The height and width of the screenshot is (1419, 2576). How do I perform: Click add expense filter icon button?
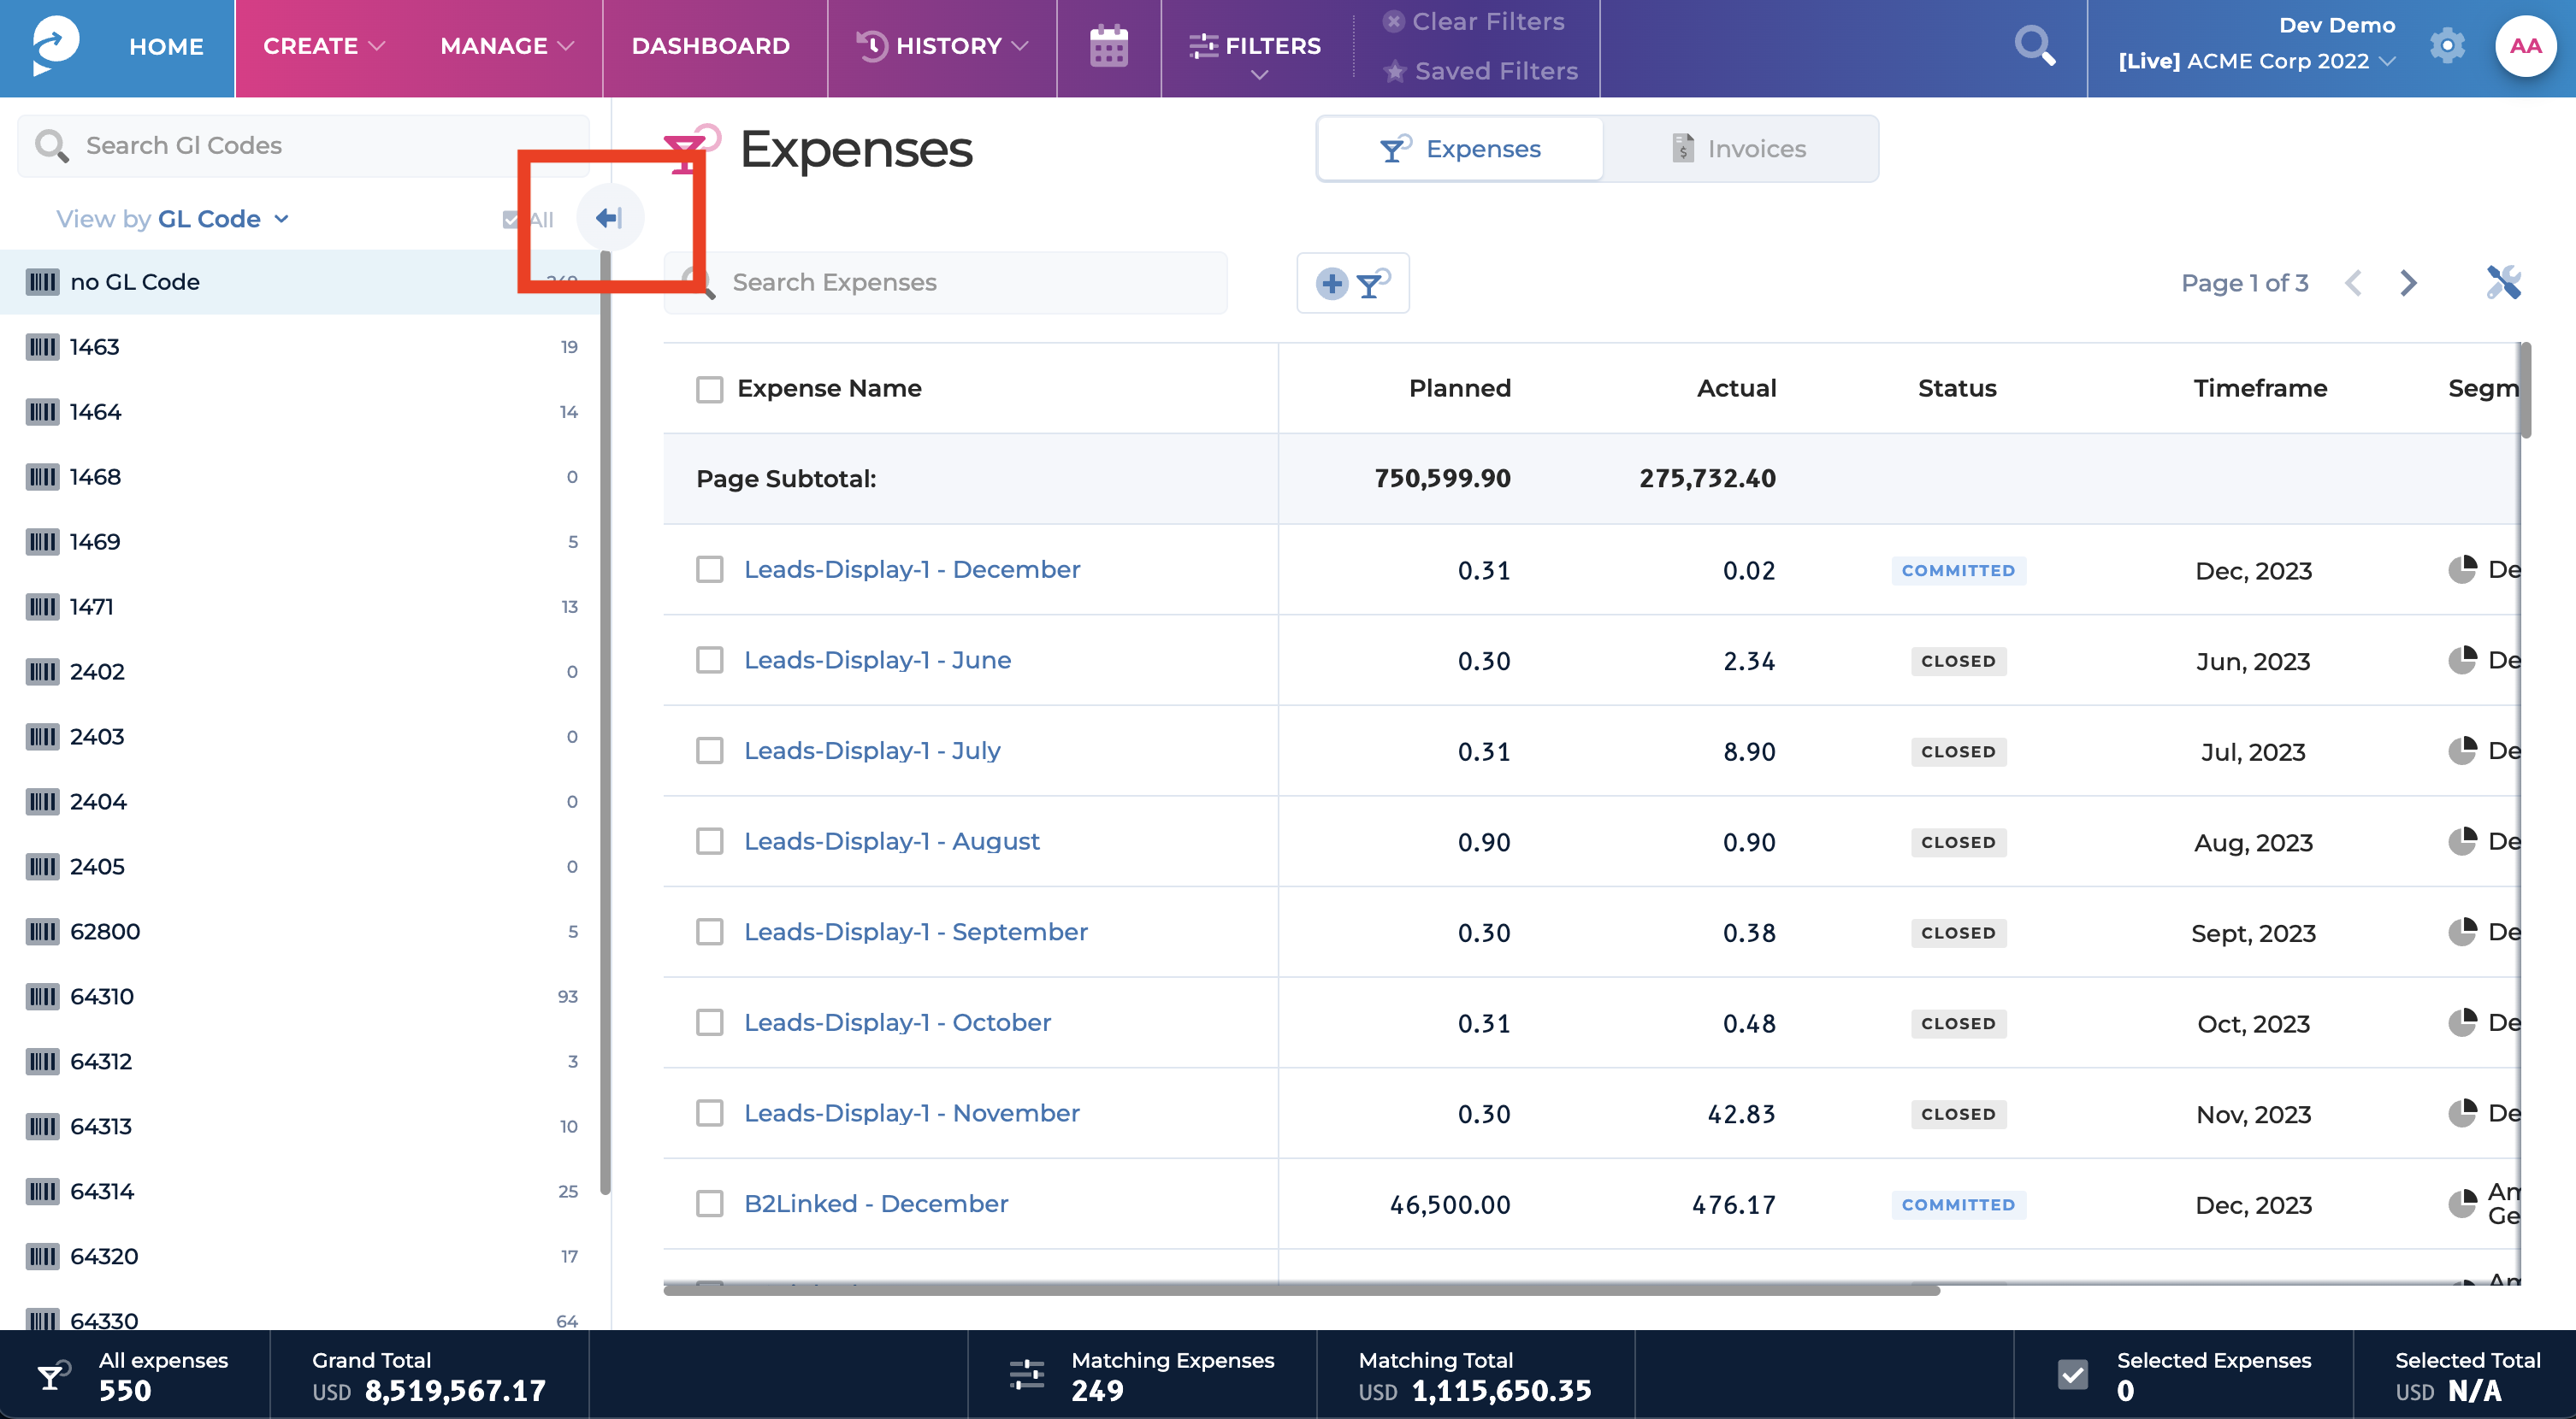[1353, 283]
